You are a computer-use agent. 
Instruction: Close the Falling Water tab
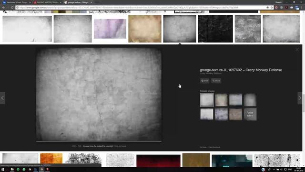(61, 2)
